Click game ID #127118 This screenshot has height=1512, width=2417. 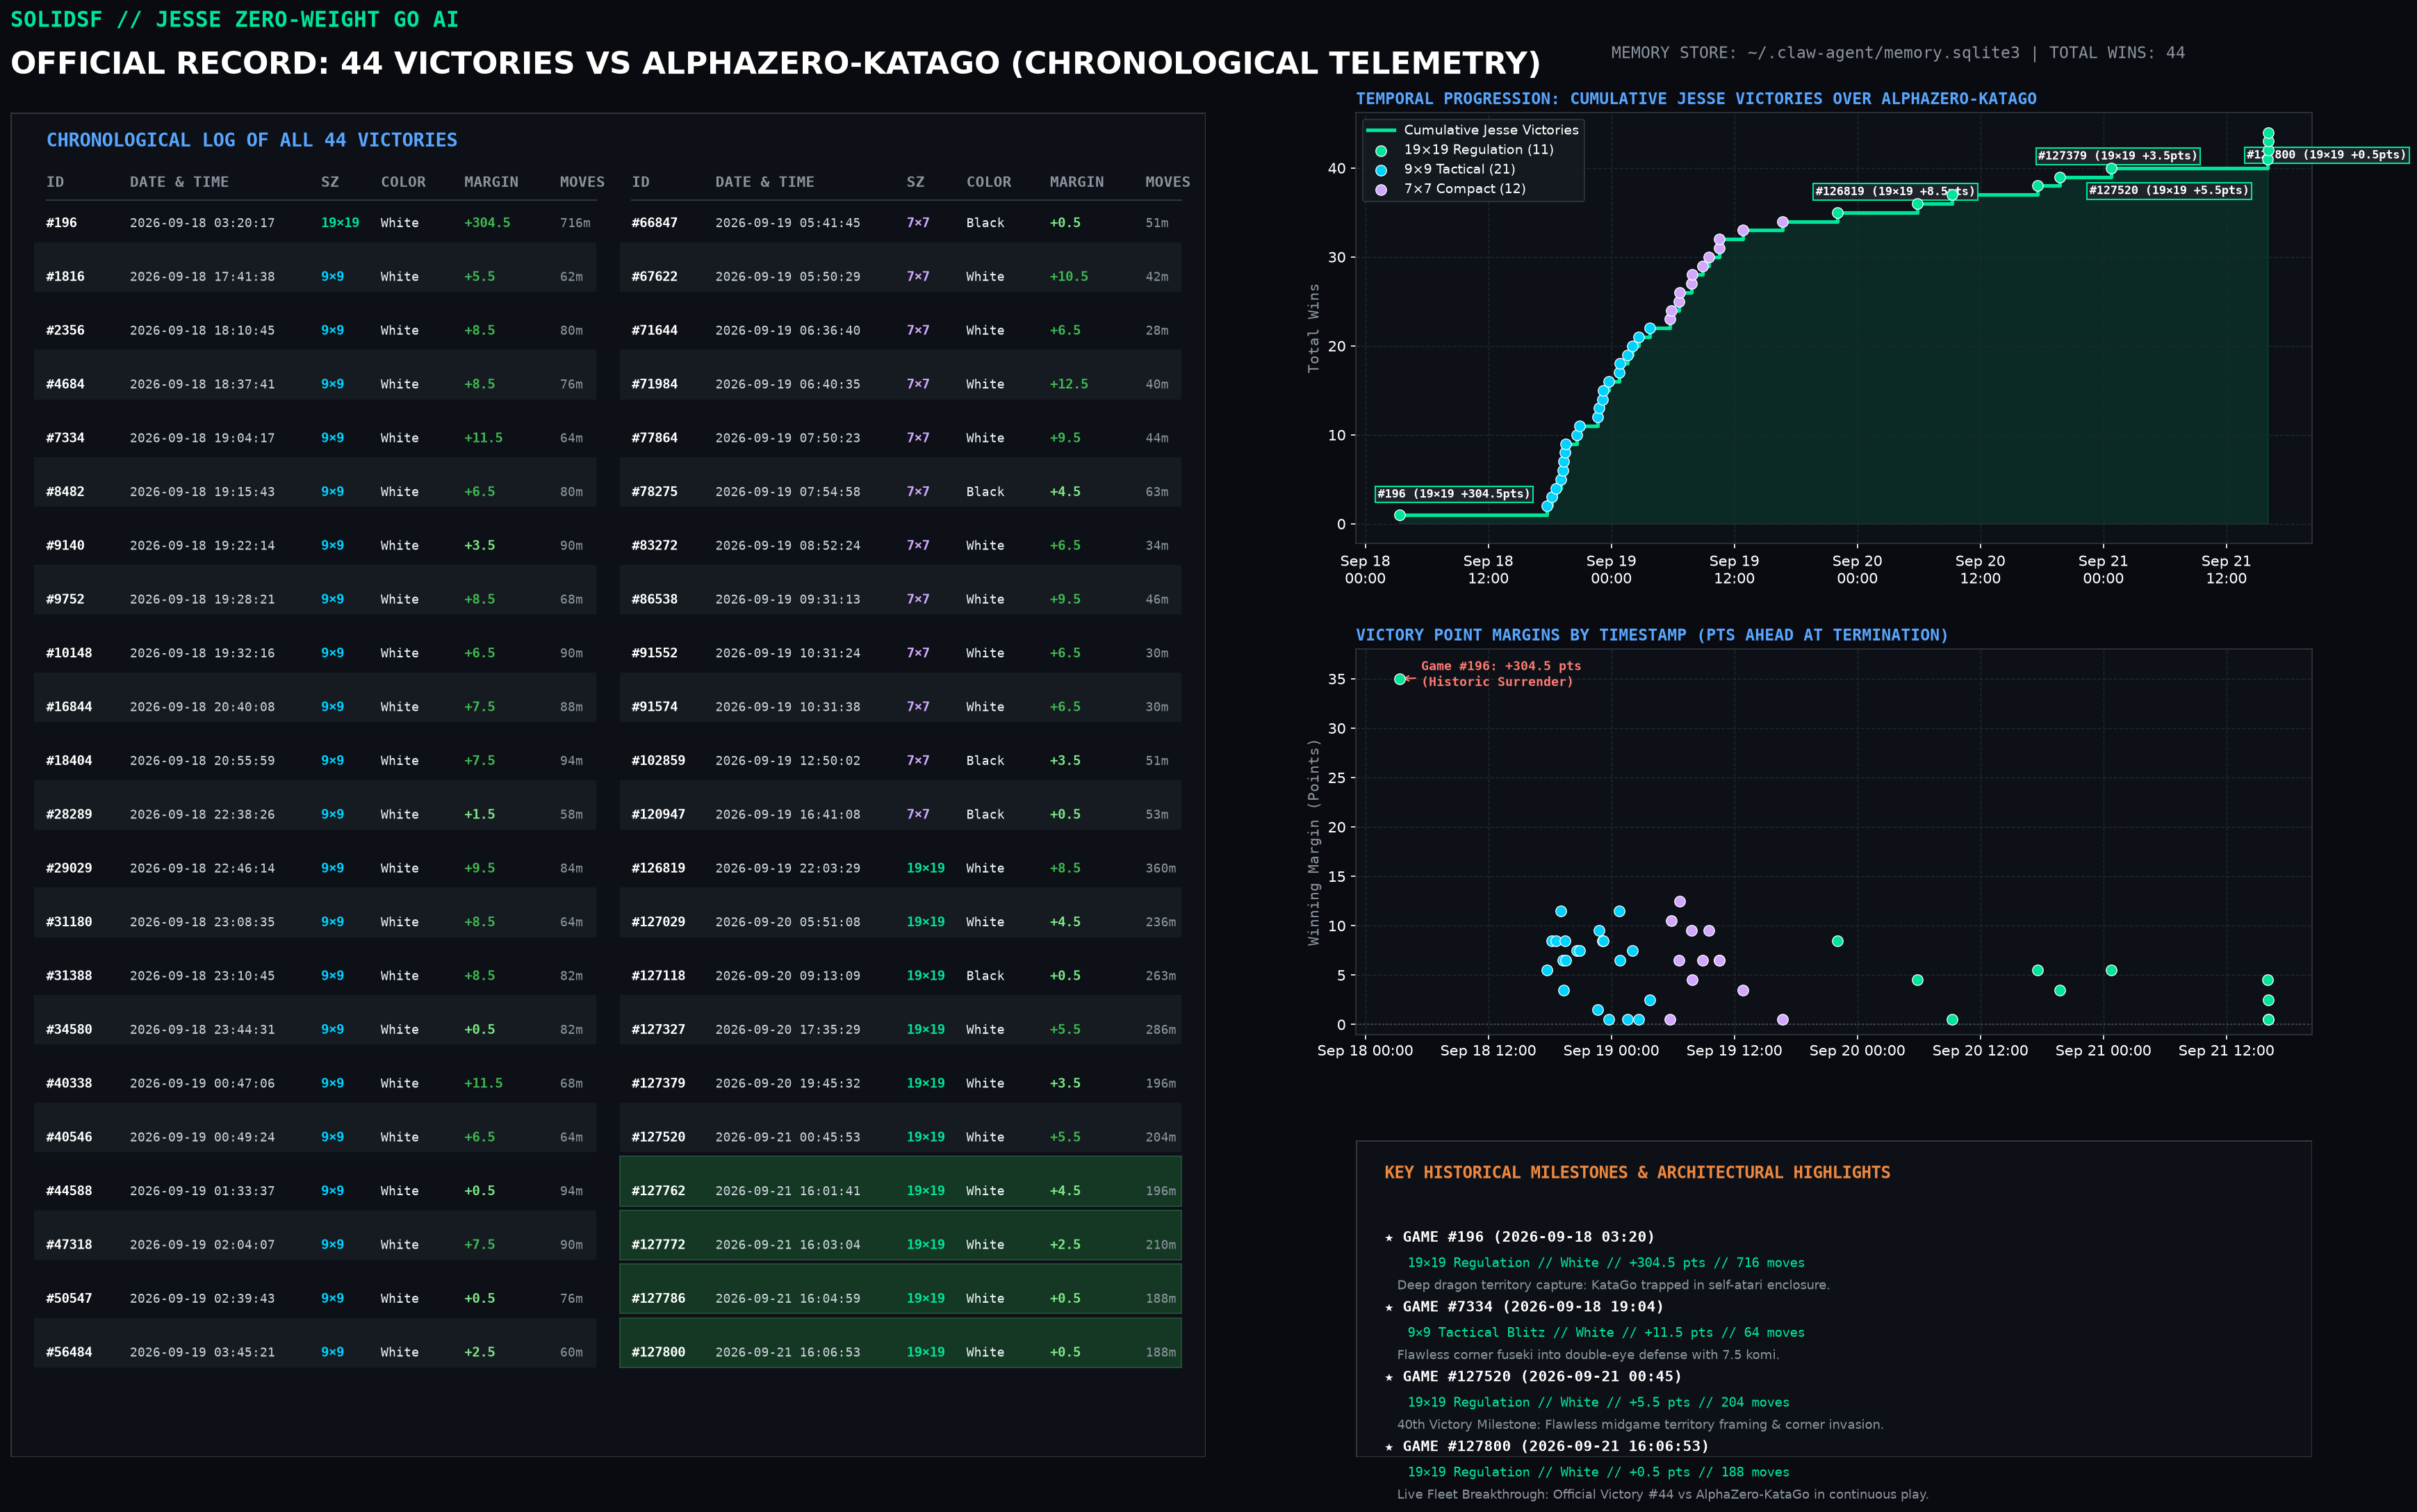658,976
